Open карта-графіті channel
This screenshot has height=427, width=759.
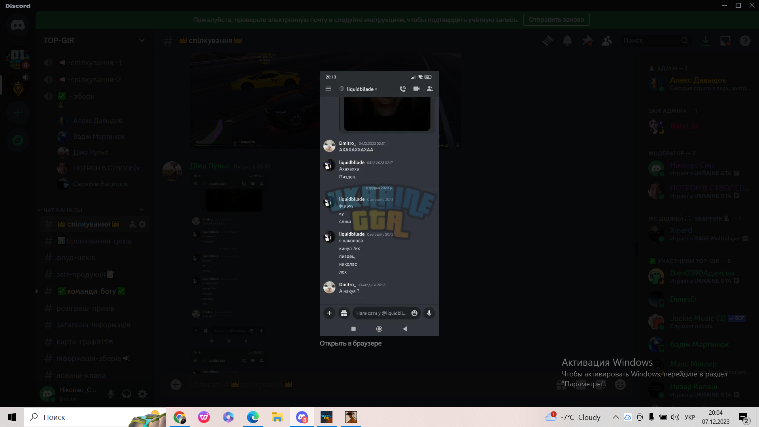point(94,342)
